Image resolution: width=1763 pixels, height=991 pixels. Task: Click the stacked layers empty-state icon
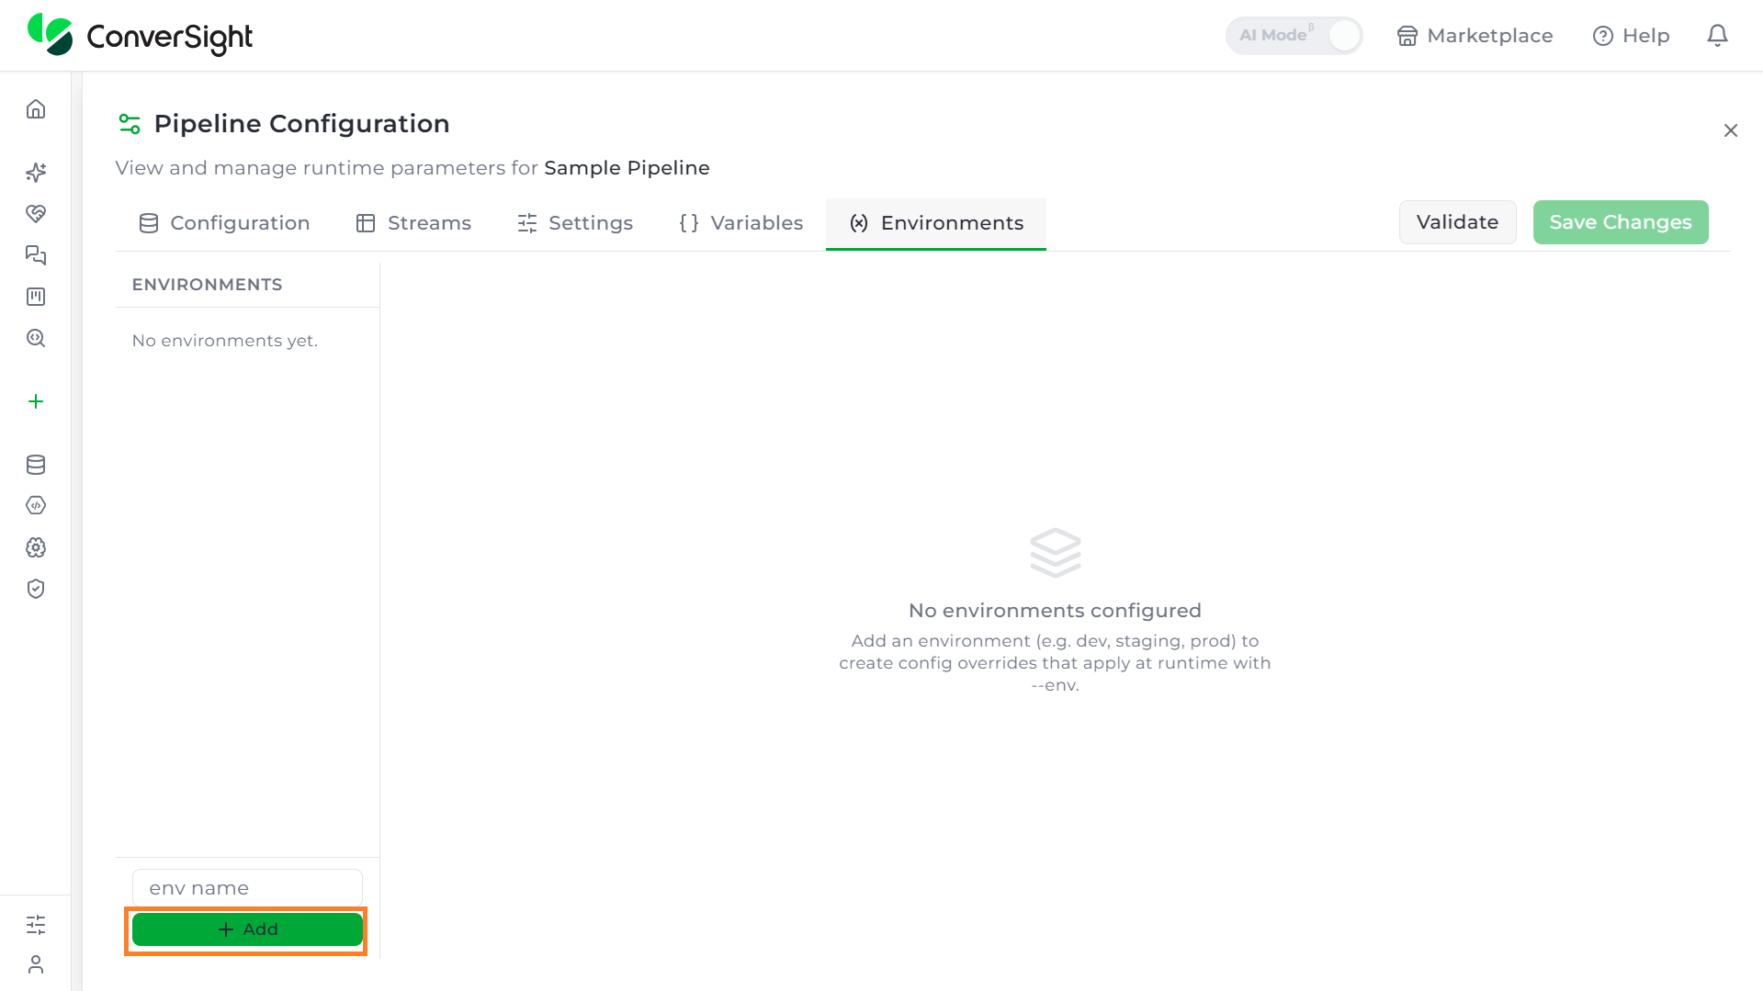point(1056,553)
